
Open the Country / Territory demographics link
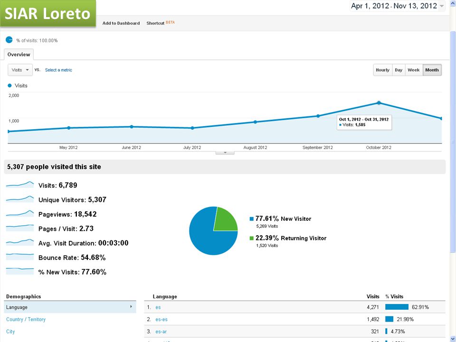click(x=26, y=319)
